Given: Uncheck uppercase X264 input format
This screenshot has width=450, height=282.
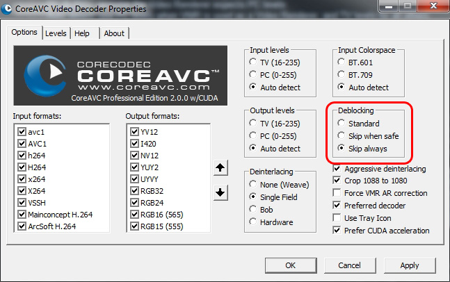Looking at the screenshot, I should [x=22, y=191].
